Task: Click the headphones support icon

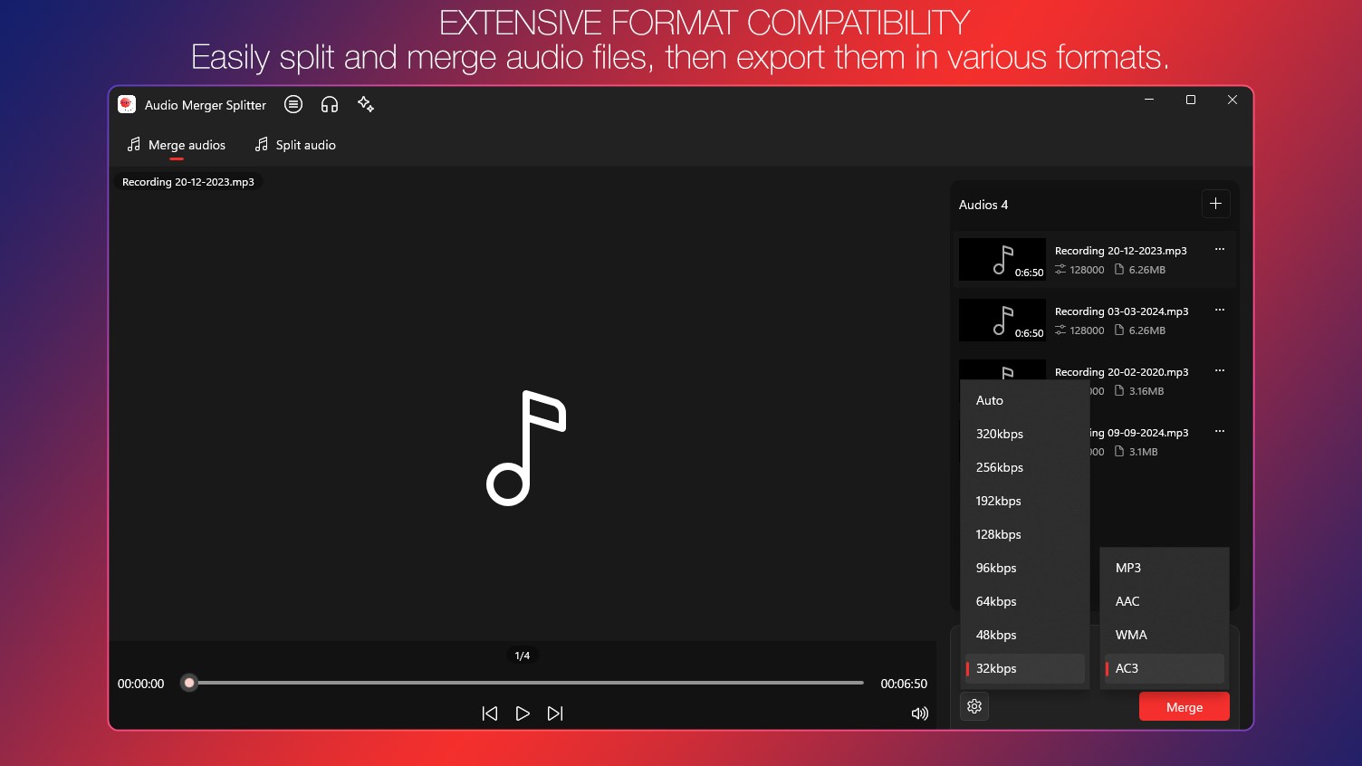Action: [x=330, y=104]
